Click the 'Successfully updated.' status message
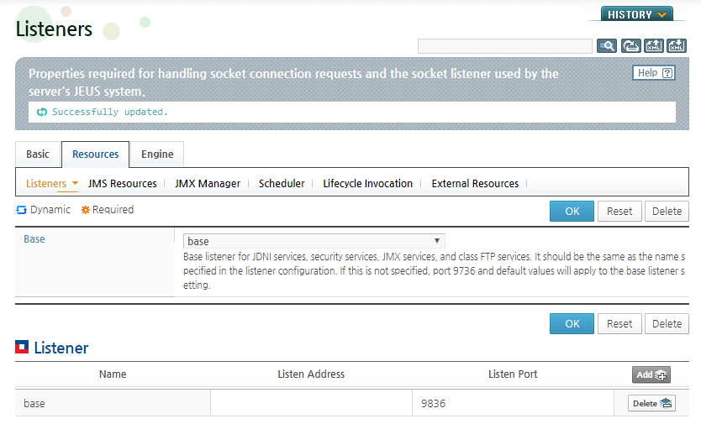701x424 pixels. coord(109,112)
